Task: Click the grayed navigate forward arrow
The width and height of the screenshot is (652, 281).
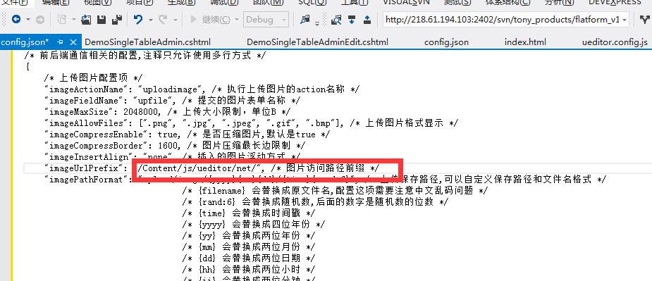Action: 40,20
